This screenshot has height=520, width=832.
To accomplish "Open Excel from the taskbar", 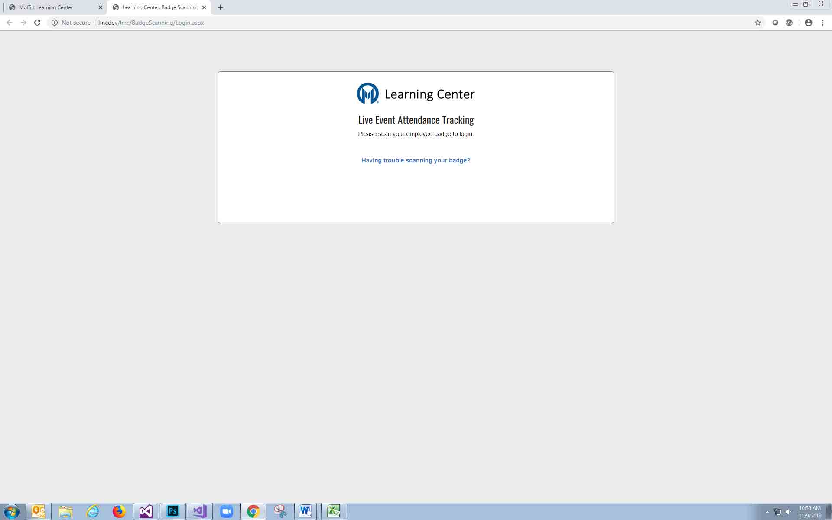I will [x=334, y=511].
